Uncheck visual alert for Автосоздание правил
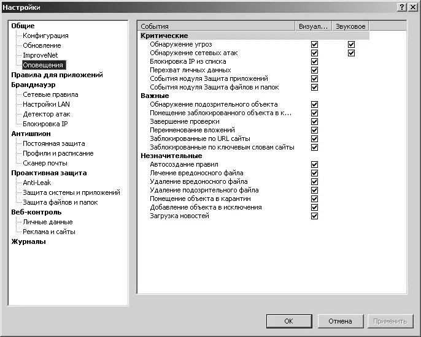Image resolution: width=421 pixels, height=337 pixels. click(315, 165)
